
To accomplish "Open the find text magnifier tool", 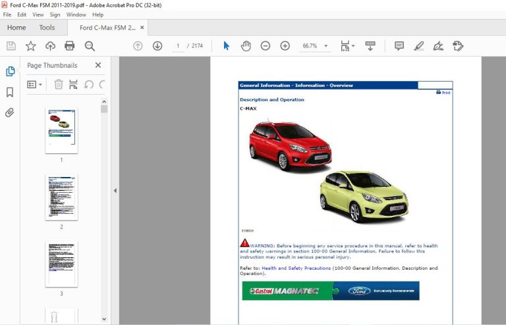I will coord(90,46).
